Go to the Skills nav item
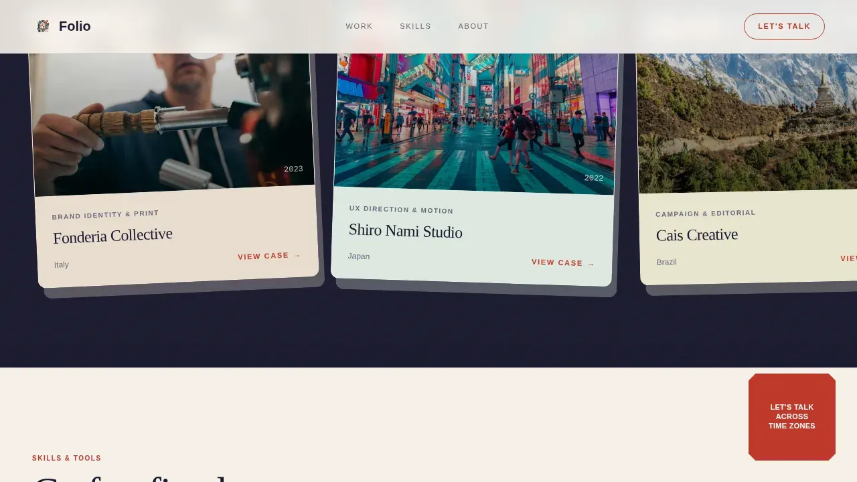The height and width of the screenshot is (482, 857). click(415, 26)
